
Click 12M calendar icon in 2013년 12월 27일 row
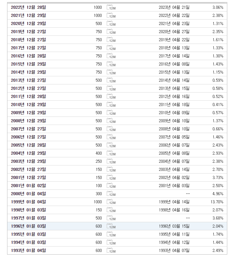tap(111, 80)
